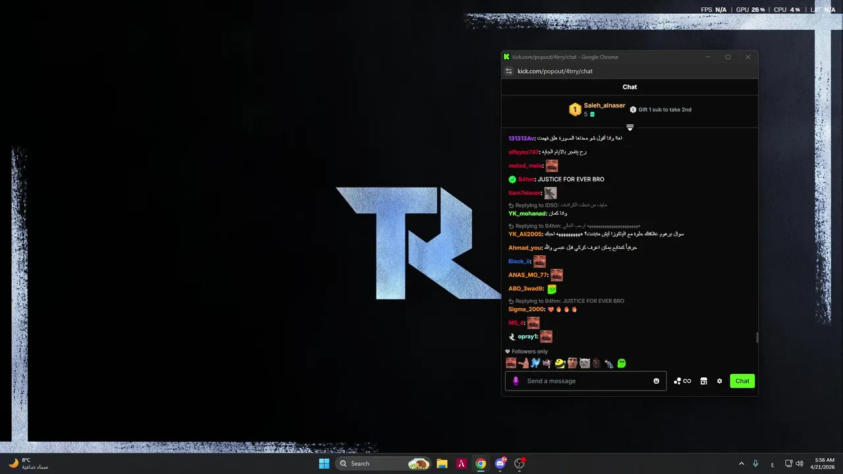The image size is (843, 474).
Task: Open username YK_mohanad in chat
Action: 528,213
